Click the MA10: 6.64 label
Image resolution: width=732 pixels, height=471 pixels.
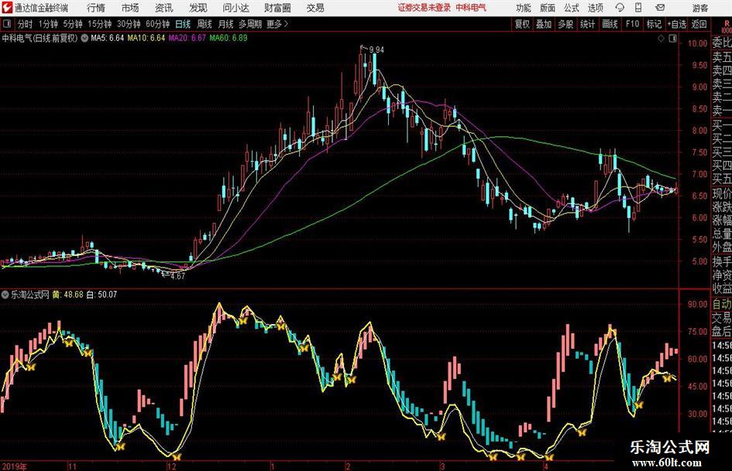[x=146, y=38]
